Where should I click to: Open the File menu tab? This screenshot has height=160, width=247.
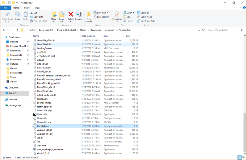click(6, 8)
